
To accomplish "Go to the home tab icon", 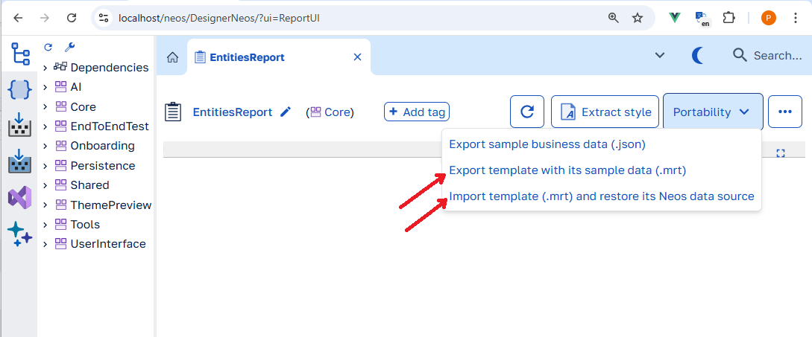I will [x=172, y=57].
